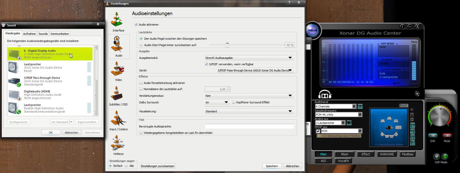Toggle S/PDIF verwenden, wenn verfügbar

click(x=206, y=64)
